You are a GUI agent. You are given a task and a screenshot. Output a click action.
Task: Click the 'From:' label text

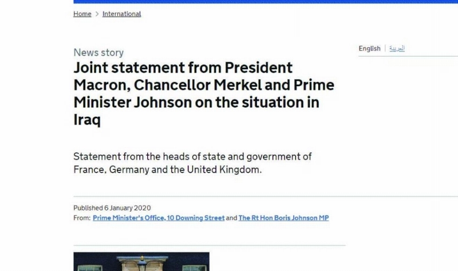click(x=82, y=218)
